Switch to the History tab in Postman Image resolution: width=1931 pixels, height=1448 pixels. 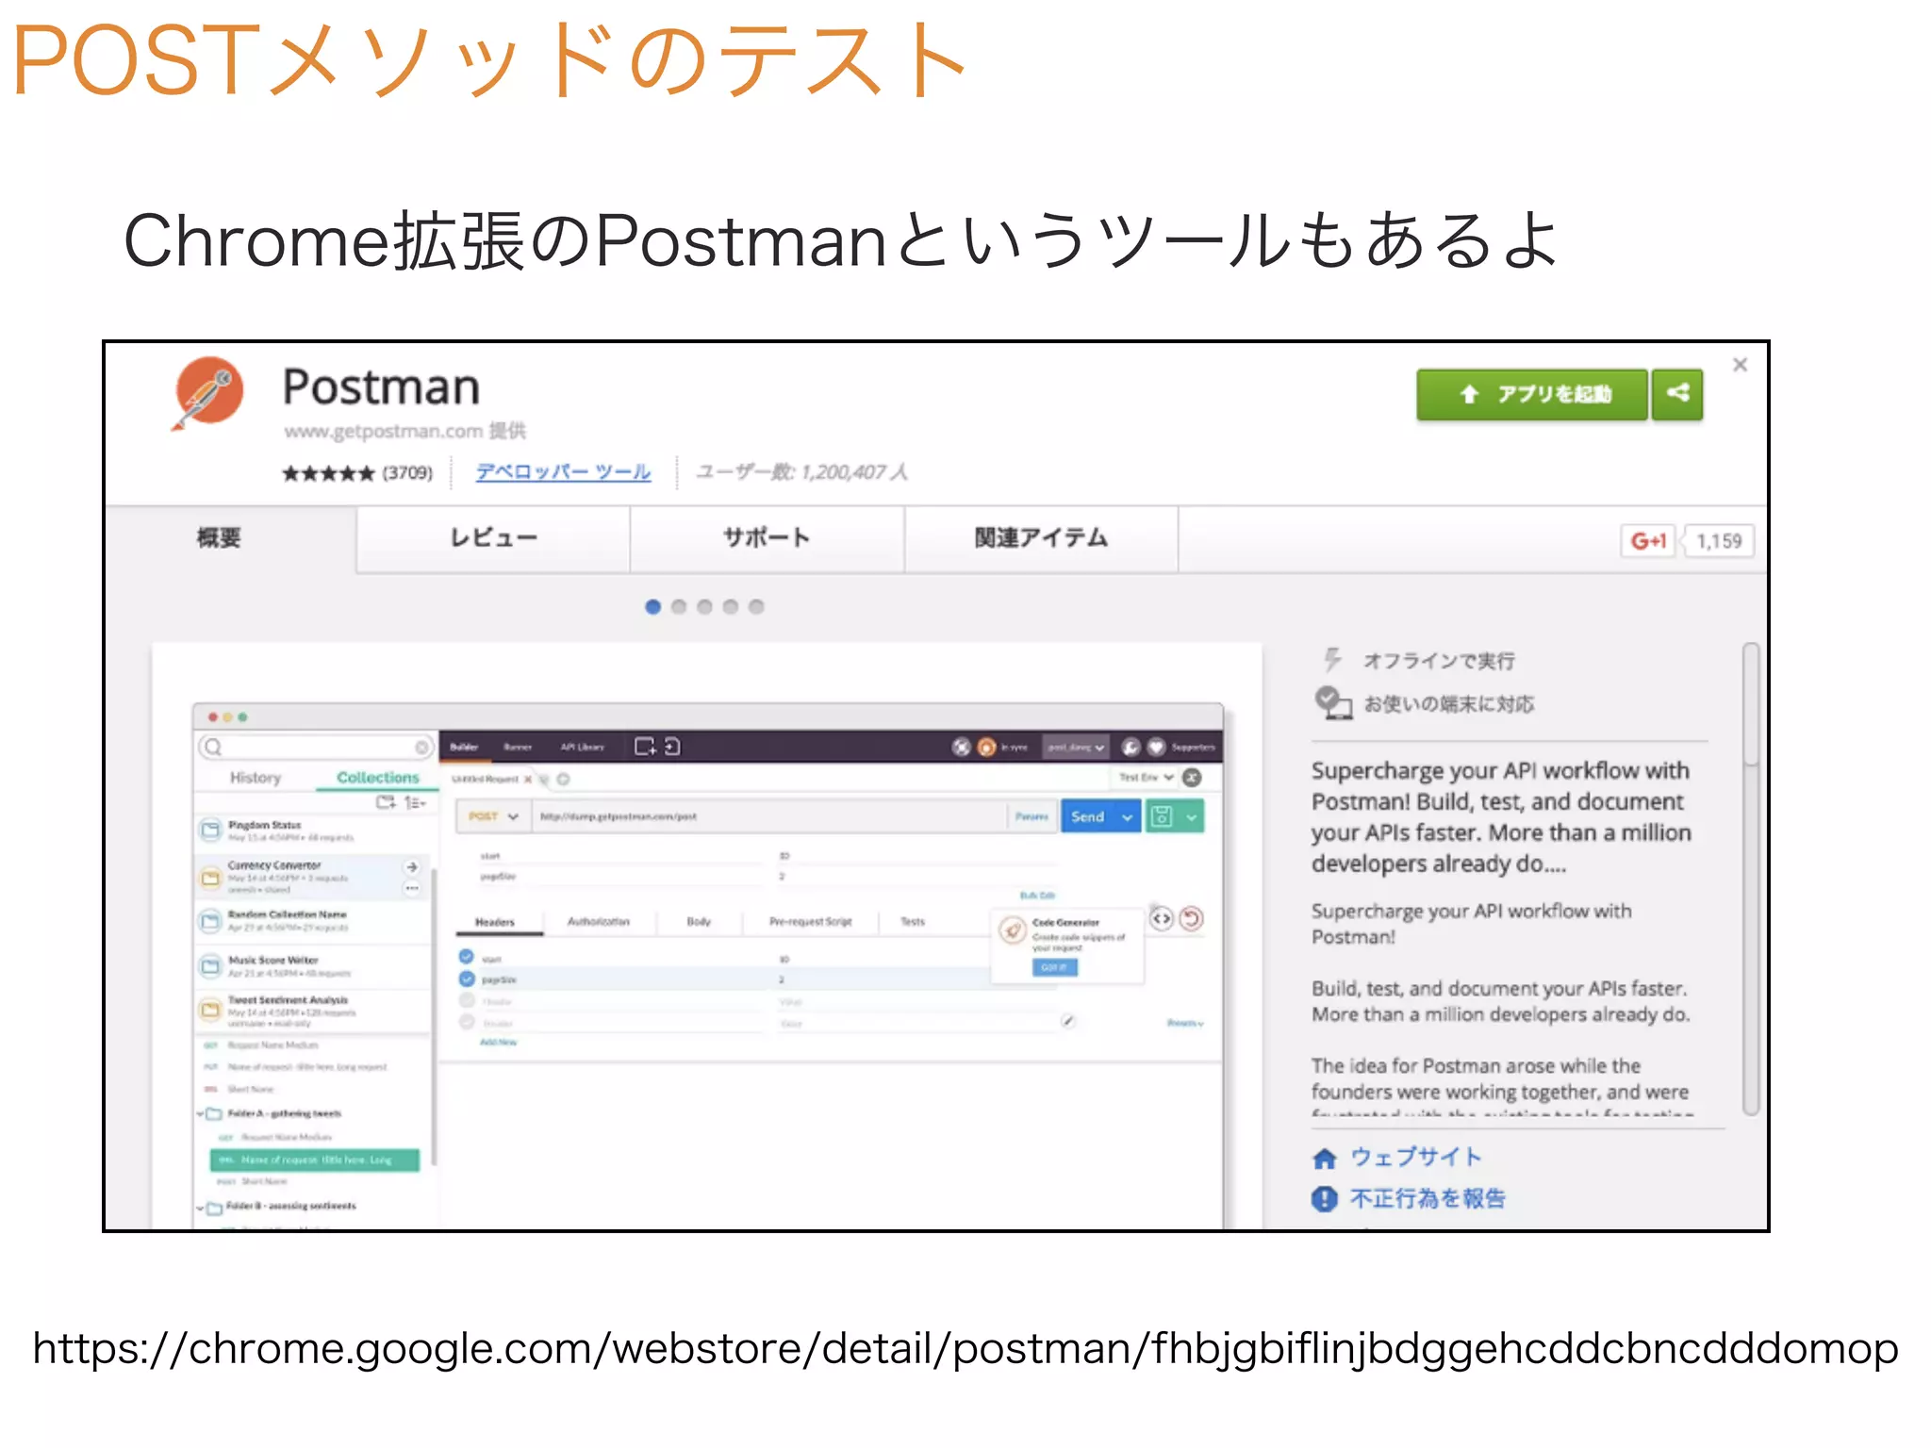256,778
